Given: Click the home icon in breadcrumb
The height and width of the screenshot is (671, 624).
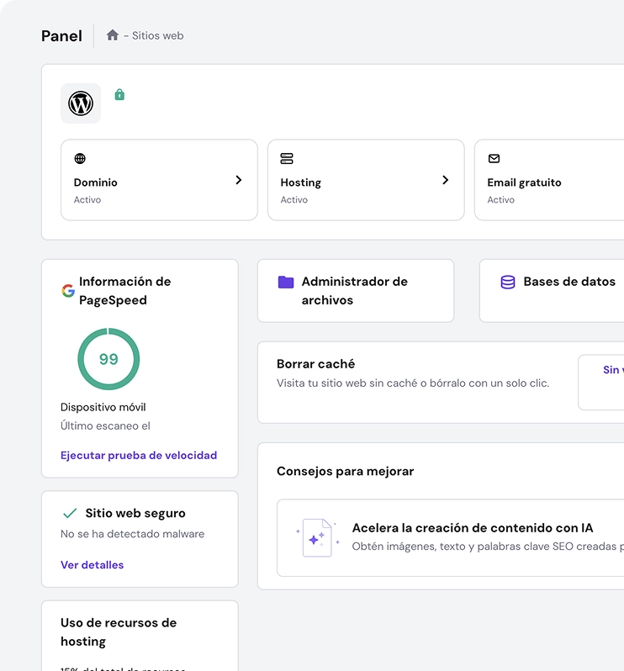Looking at the screenshot, I should click(113, 35).
